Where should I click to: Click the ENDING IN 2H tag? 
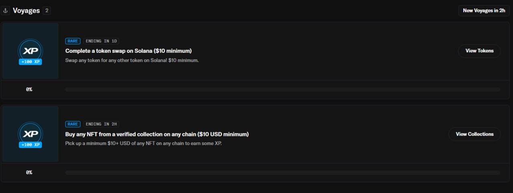click(x=101, y=124)
